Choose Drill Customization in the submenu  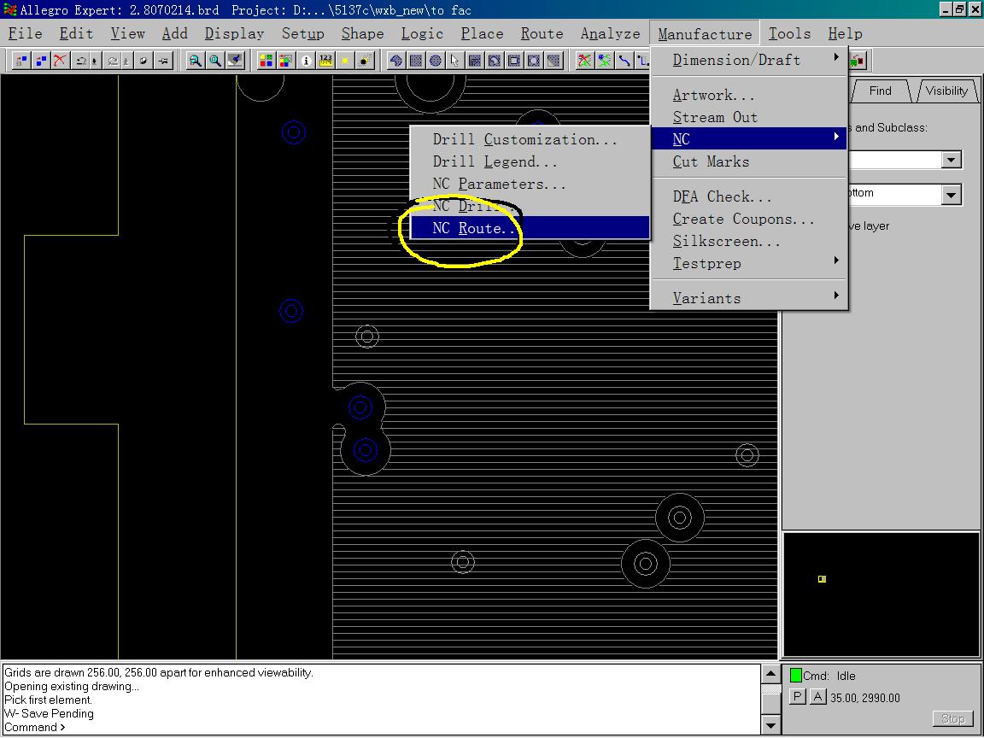pos(530,139)
